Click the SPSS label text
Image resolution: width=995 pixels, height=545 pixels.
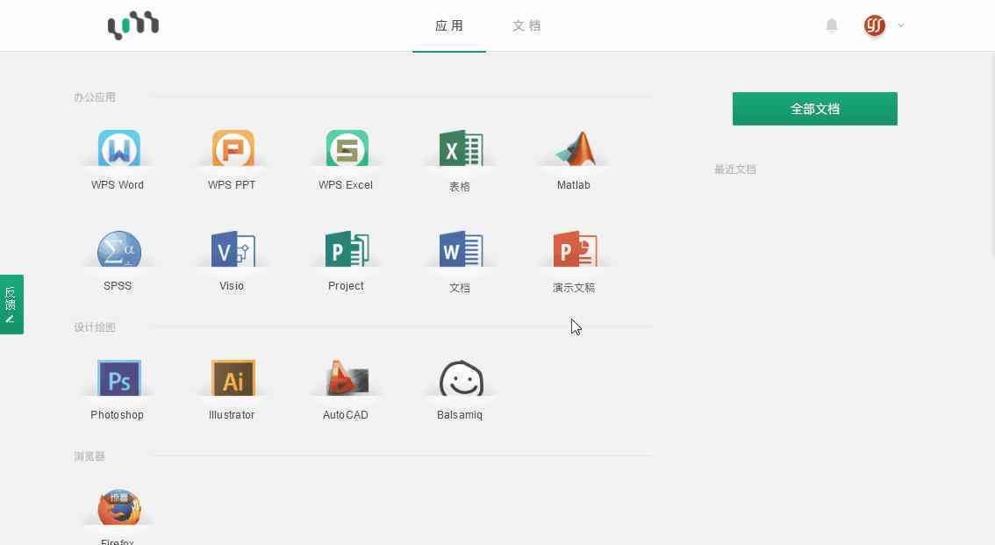[118, 285]
